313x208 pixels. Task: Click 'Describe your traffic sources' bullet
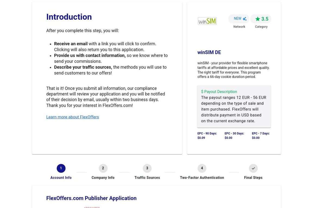(x=83, y=67)
